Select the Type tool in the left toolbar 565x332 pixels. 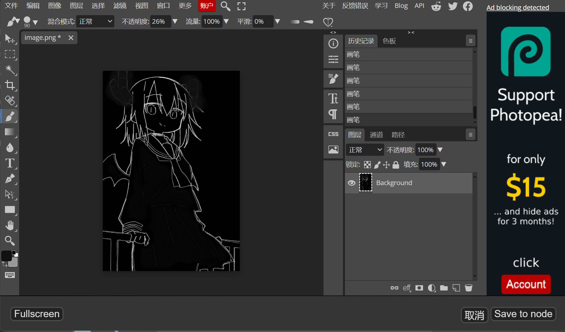tap(10, 163)
